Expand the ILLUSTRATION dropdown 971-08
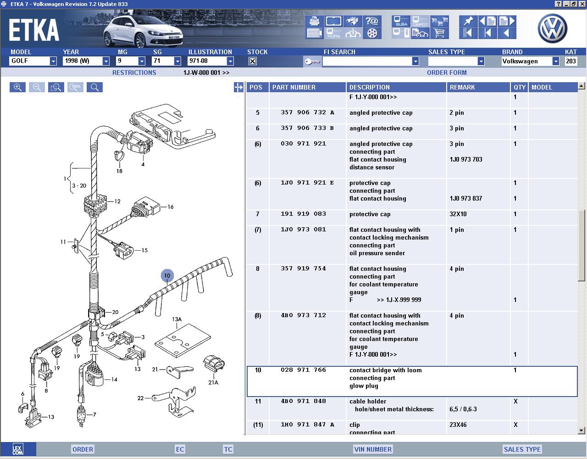This screenshot has height=459, width=587. (230, 61)
